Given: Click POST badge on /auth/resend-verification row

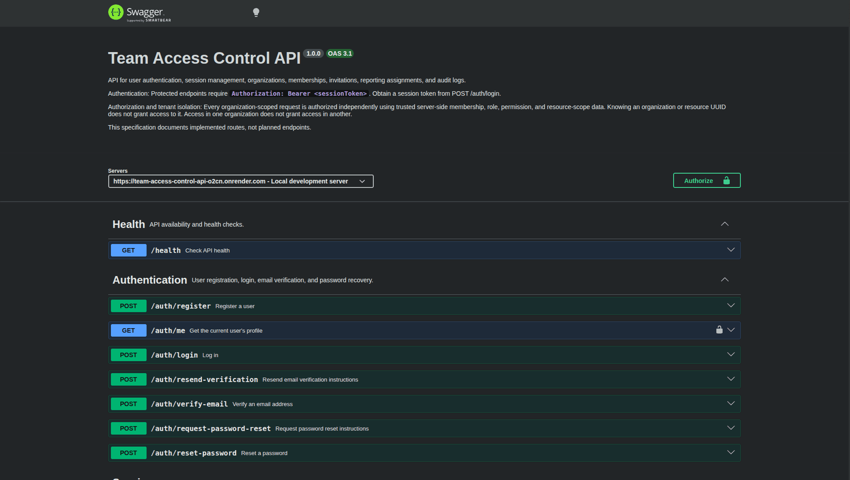Looking at the screenshot, I should (x=128, y=379).
